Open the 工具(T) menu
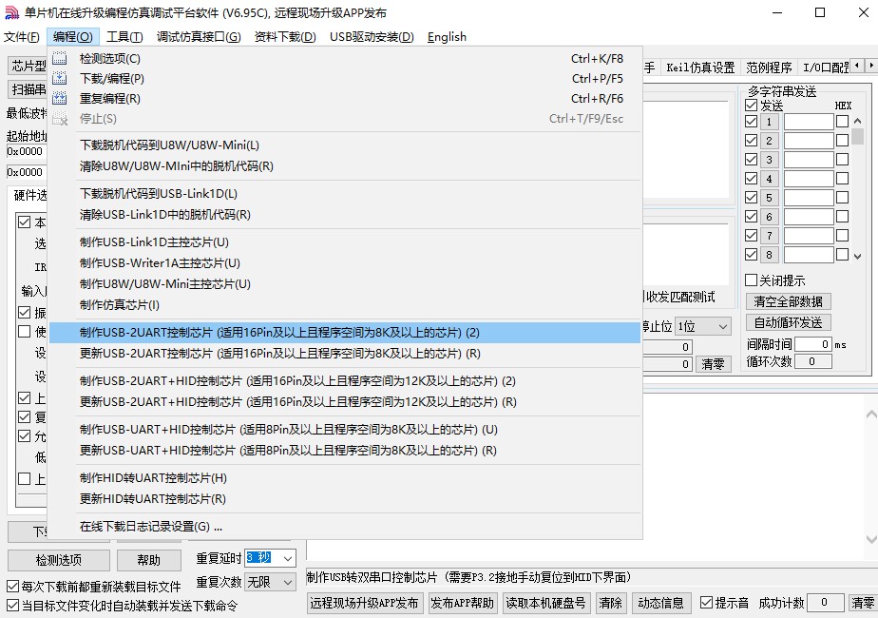The width and height of the screenshot is (878, 618). (124, 37)
